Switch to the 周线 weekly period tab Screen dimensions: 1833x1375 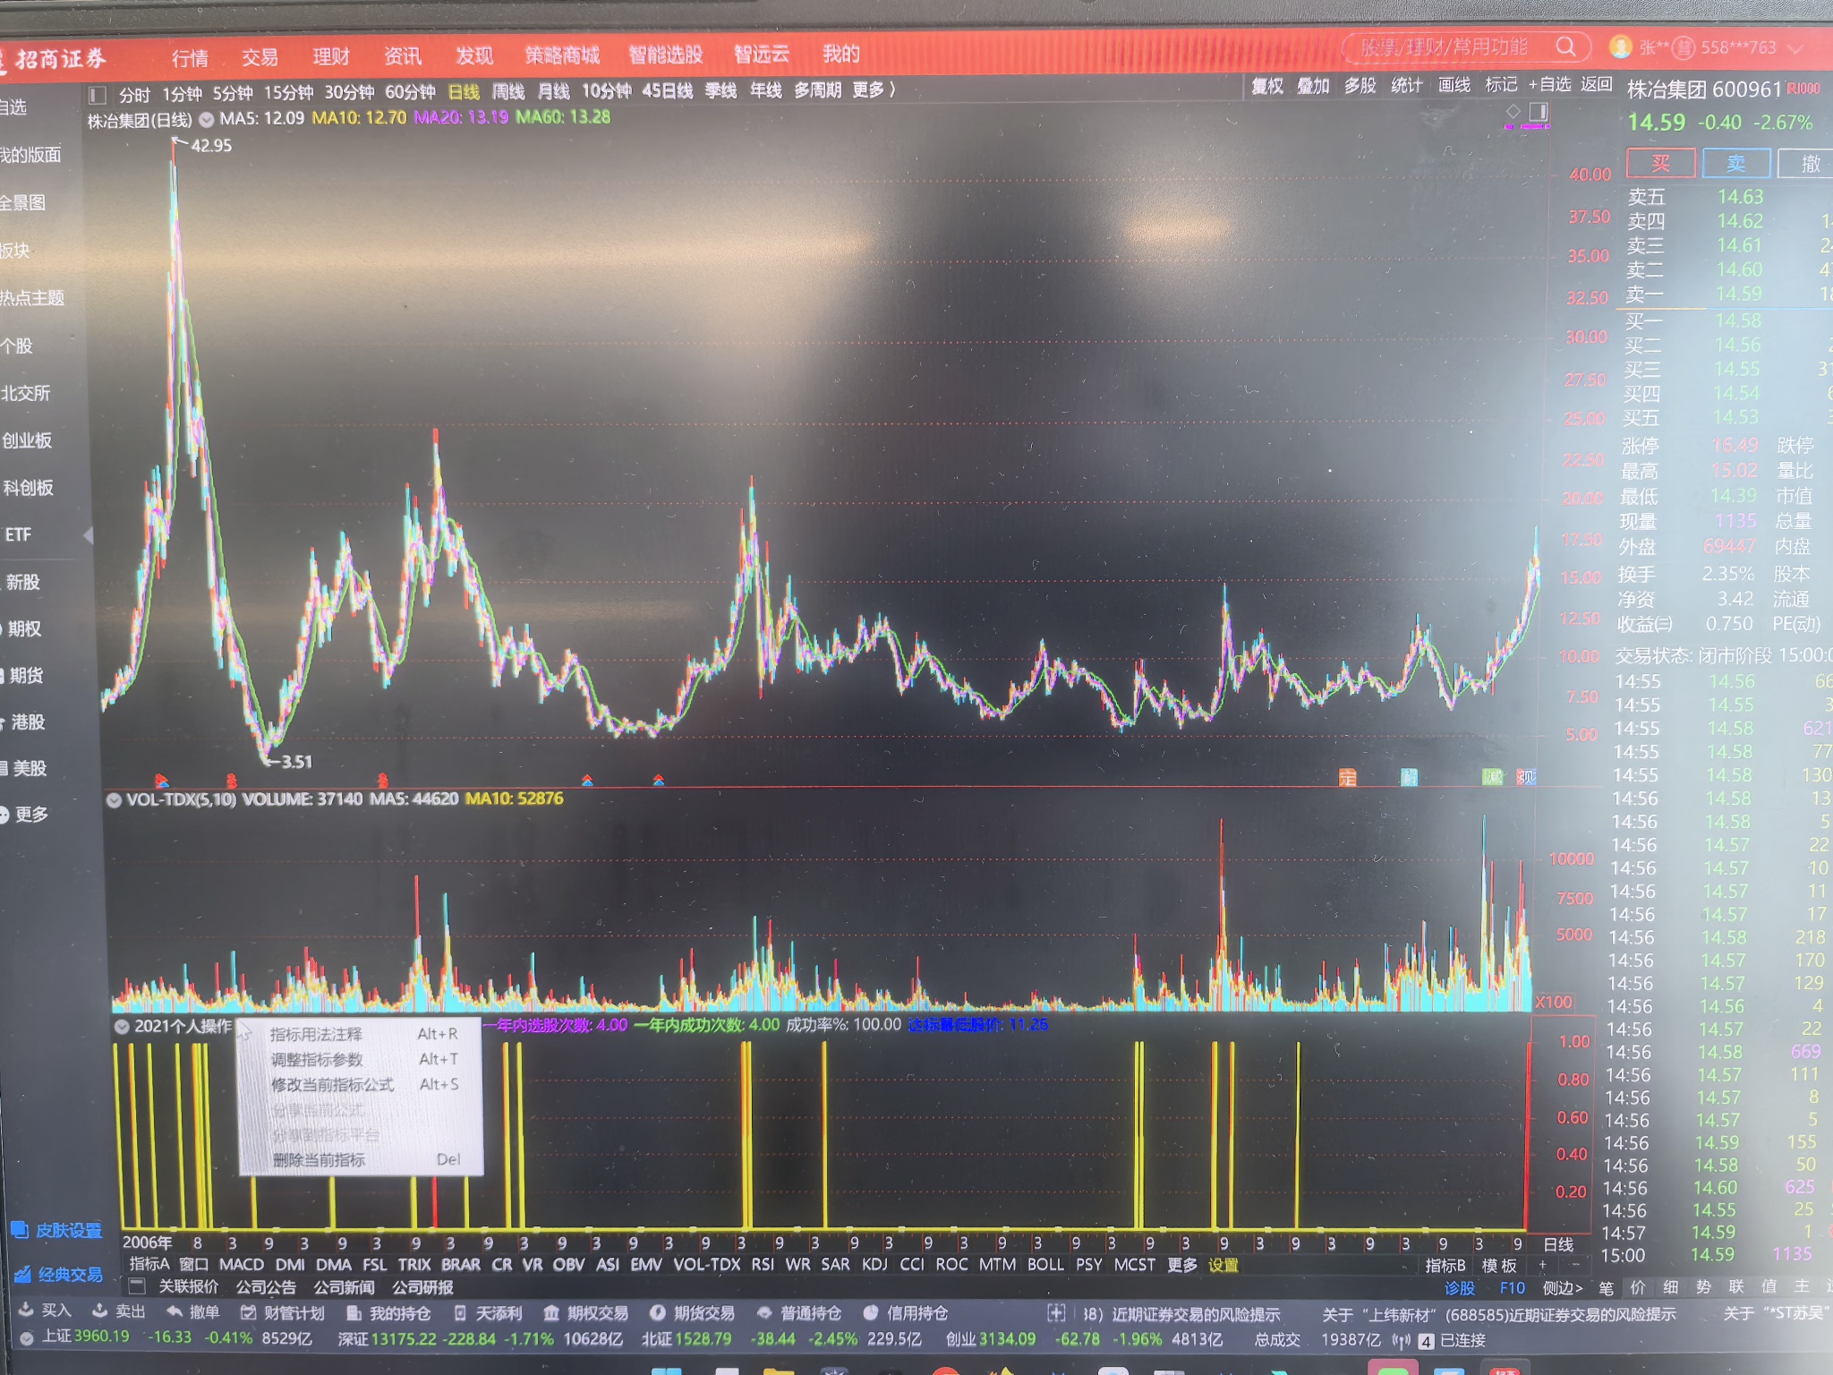508,91
